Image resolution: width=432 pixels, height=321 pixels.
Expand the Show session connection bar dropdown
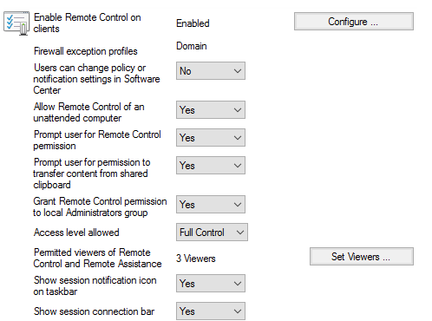point(211,311)
